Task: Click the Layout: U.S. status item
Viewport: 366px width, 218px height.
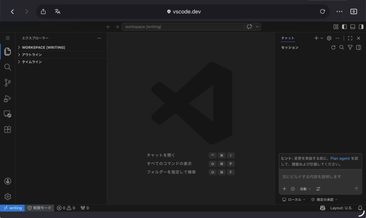Action: click(341, 208)
